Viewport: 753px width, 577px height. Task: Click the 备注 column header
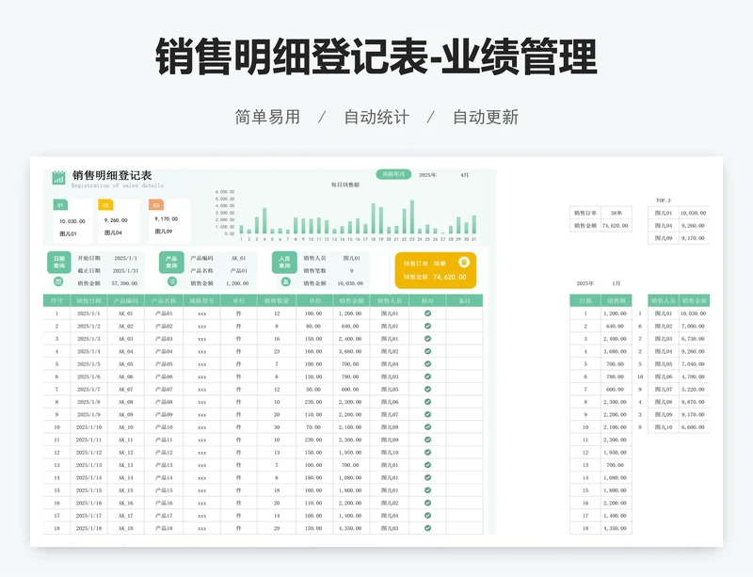coord(464,301)
